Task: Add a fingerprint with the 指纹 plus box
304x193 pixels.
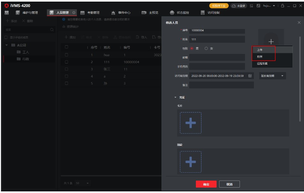Action: click(x=190, y=162)
